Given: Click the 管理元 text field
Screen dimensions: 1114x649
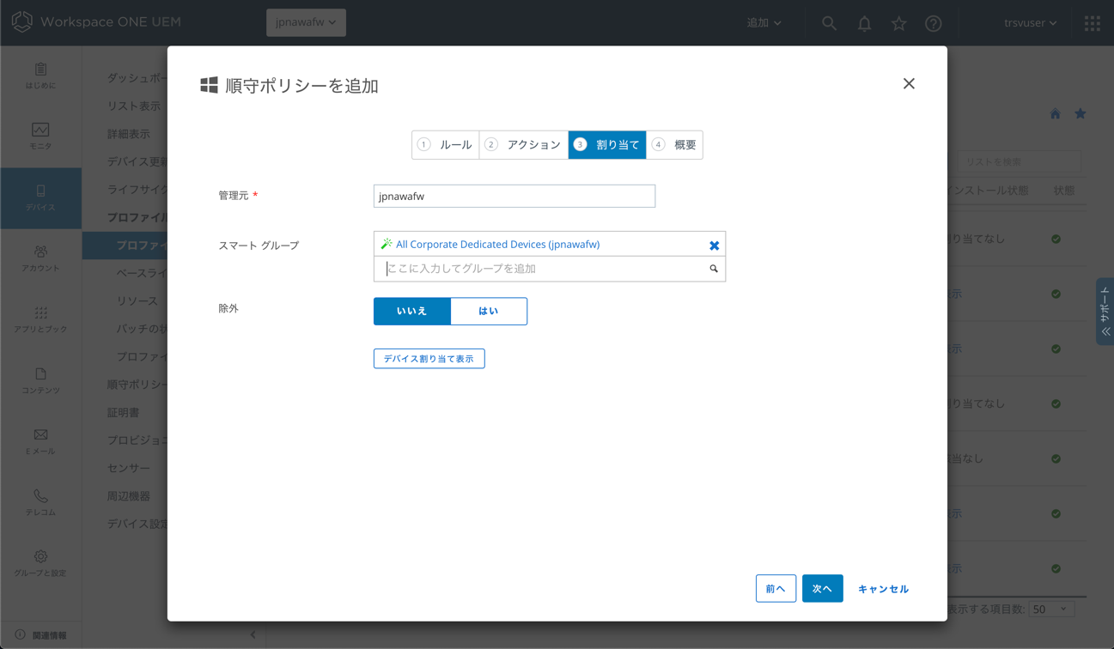Looking at the screenshot, I should (x=514, y=196).
